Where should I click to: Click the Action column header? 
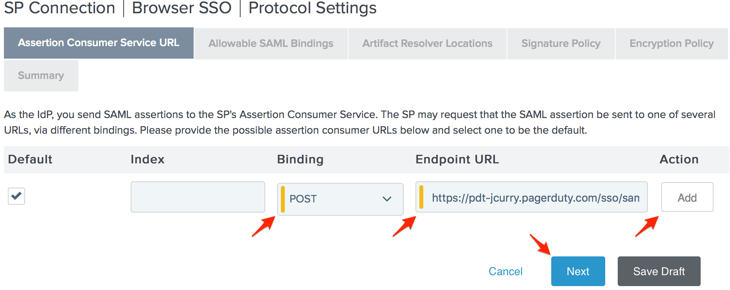(x=679, y=159)
